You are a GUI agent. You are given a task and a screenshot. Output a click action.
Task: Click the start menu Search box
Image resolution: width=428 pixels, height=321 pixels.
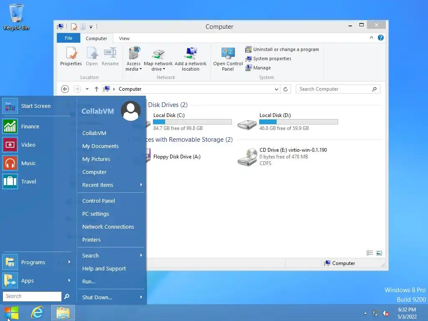tap(32, 296)
